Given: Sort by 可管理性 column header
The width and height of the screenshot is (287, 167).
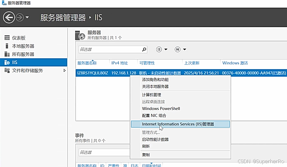Looking at the screenshot, I should [x=147, y=63].
